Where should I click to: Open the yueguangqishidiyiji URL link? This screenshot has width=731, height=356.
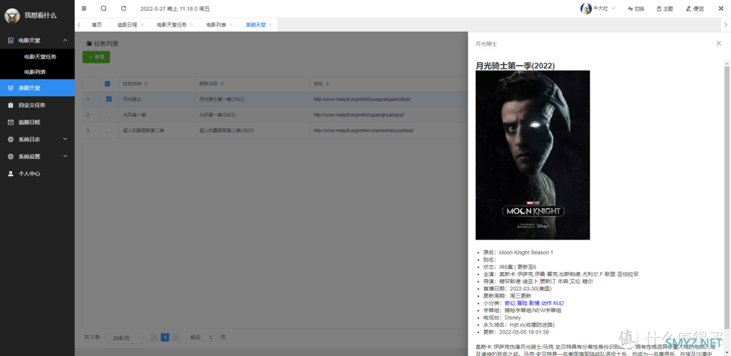pyautogui.click(x=361, y=99)
